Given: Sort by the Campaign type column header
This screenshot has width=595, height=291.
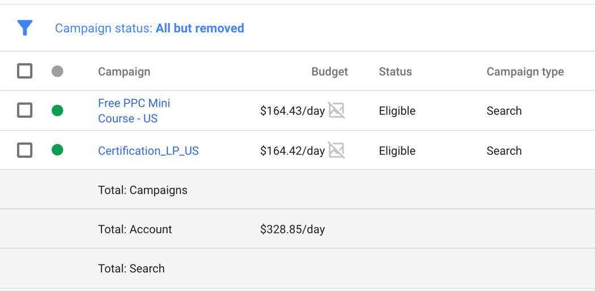Looking at the screenshot, I should (x=525, y=71).
